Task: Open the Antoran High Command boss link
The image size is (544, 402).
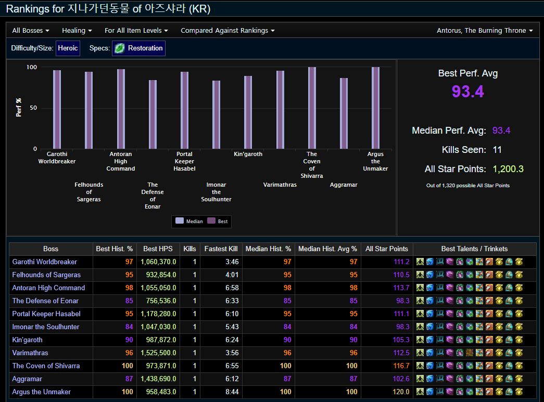Action: tap(48, 288)
